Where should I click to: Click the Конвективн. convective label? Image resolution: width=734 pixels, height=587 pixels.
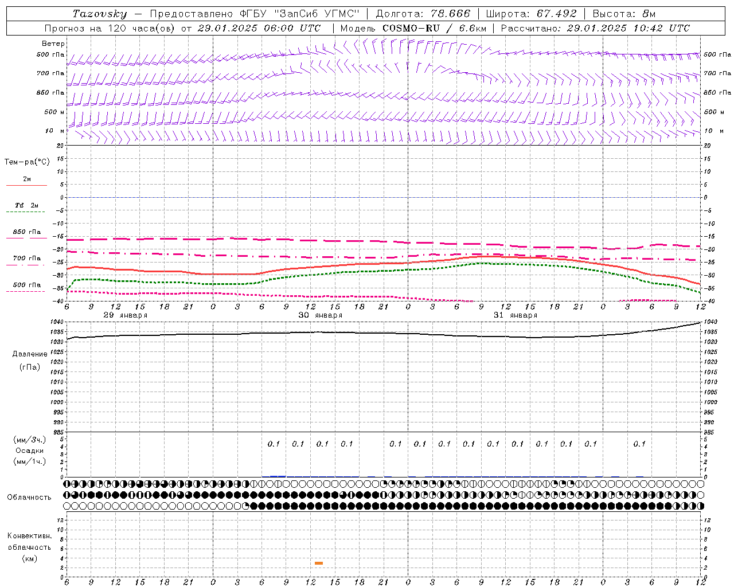pos(29,536)
